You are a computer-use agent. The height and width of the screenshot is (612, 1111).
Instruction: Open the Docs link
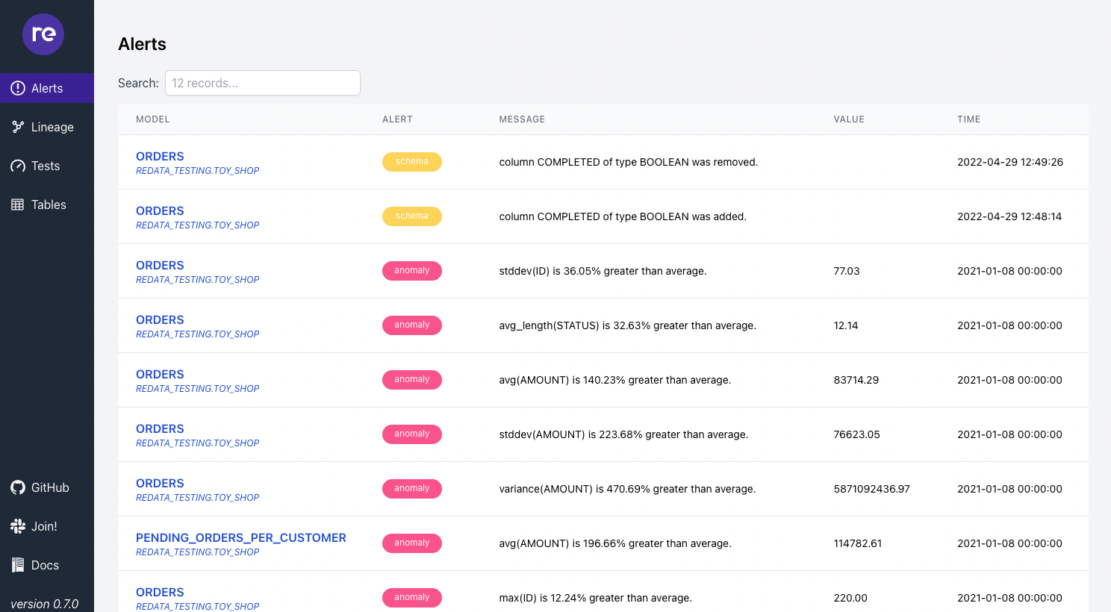coord(47,565)
